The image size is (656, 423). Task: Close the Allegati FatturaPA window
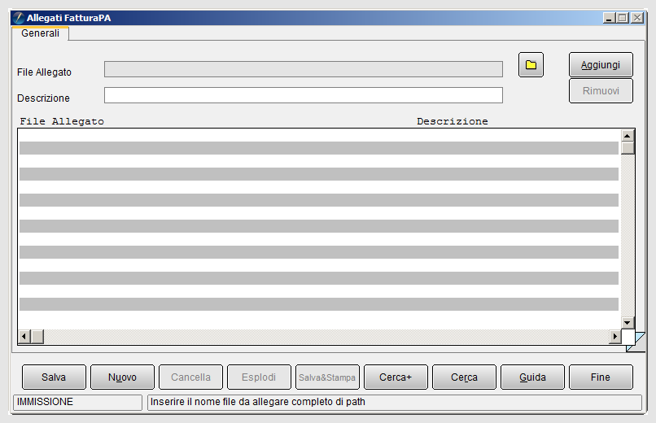[x=636, y=18]
